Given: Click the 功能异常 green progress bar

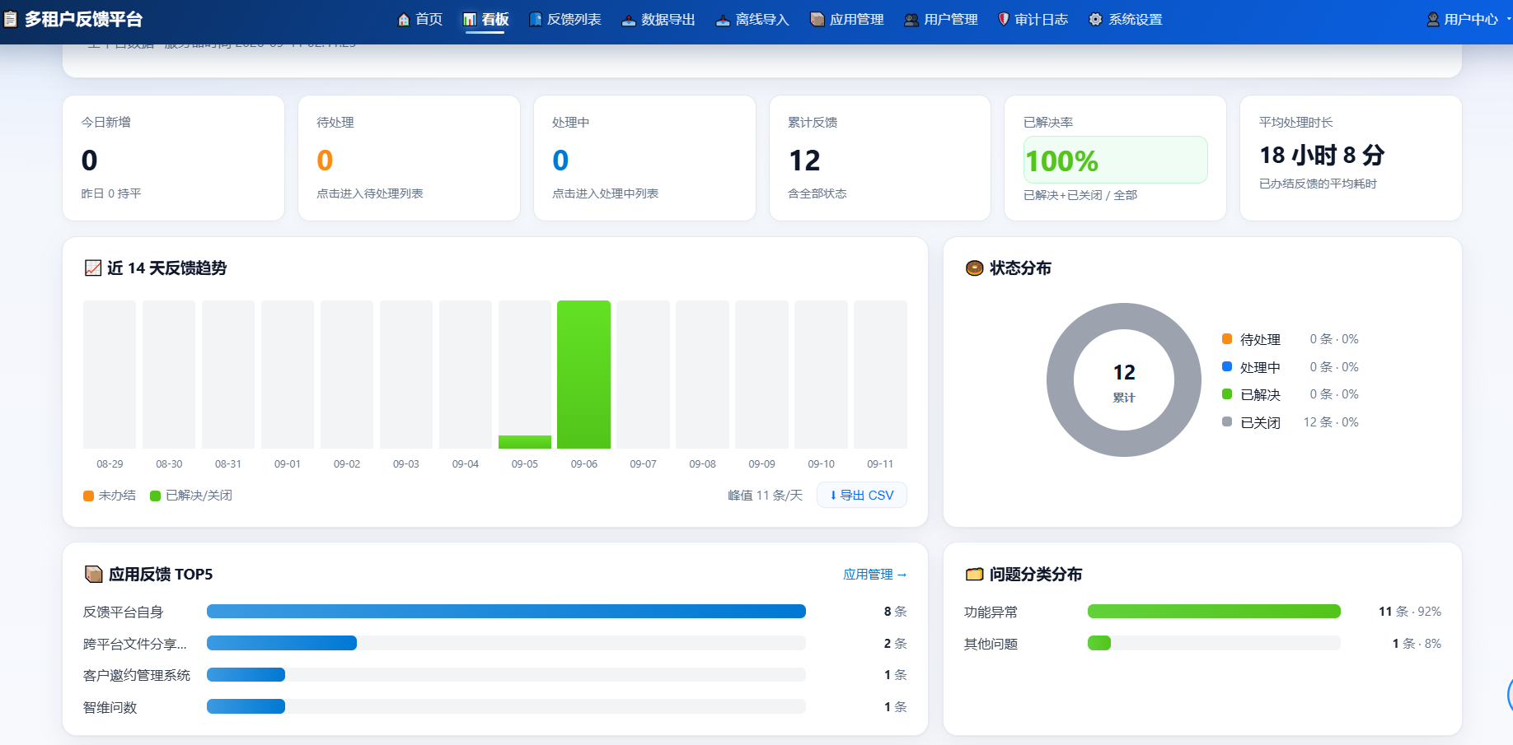Looking at the screenshot, I should [x=1214, y=611].
